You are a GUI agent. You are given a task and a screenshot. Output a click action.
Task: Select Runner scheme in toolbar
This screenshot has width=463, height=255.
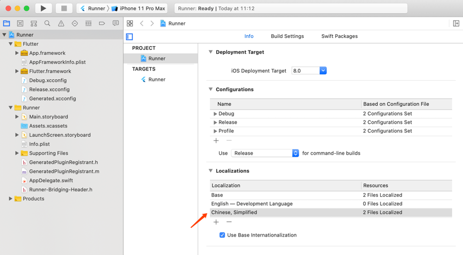click(x=93, y=8)
